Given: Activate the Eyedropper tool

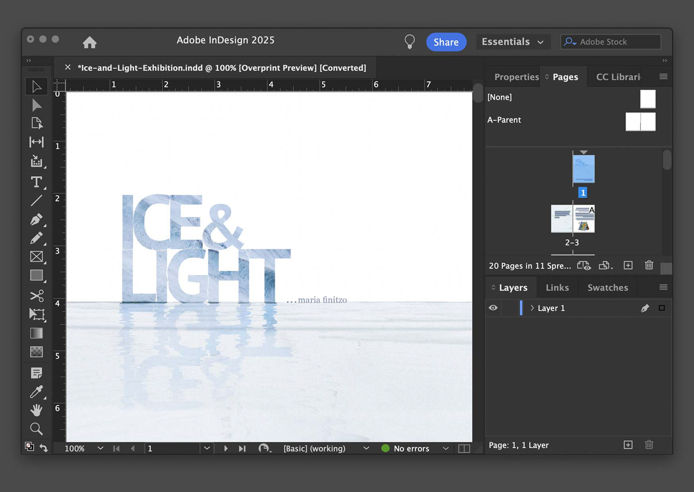Looking at the screenshot, I should pyautogui.click(x=36, y=392).
